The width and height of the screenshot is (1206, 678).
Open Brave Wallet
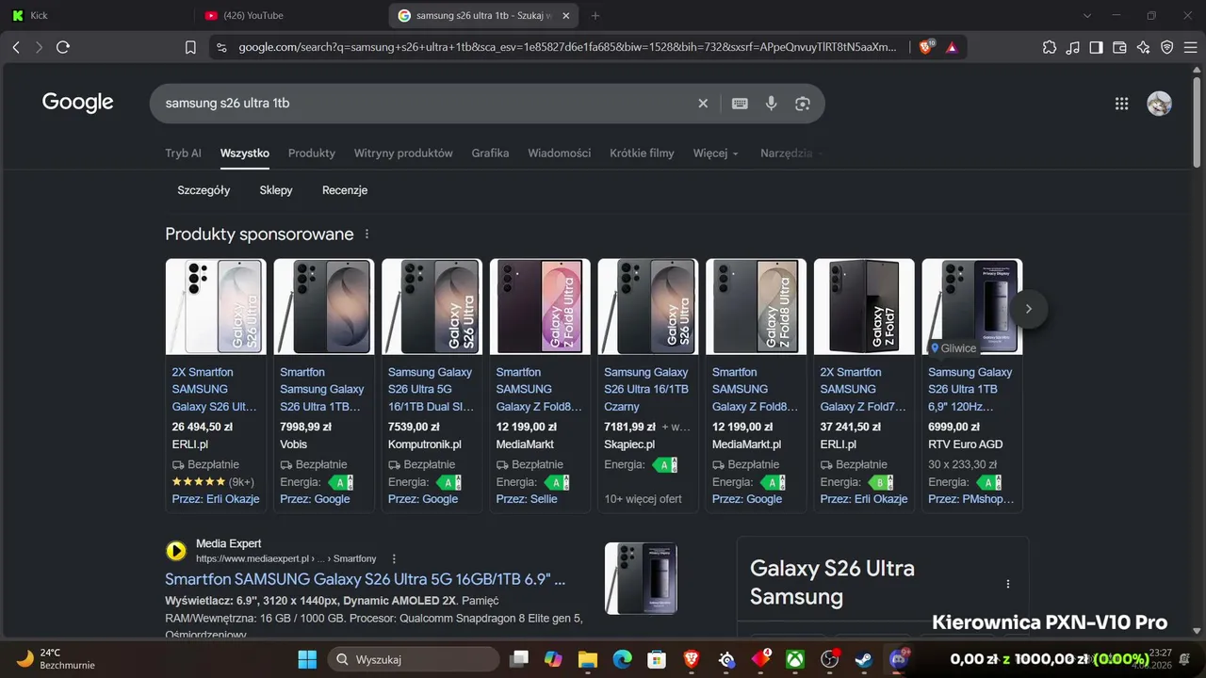click(x=1120, y=47)
